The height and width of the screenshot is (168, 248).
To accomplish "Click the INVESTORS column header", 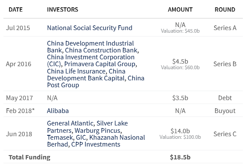I will click(x=63, y=9).
